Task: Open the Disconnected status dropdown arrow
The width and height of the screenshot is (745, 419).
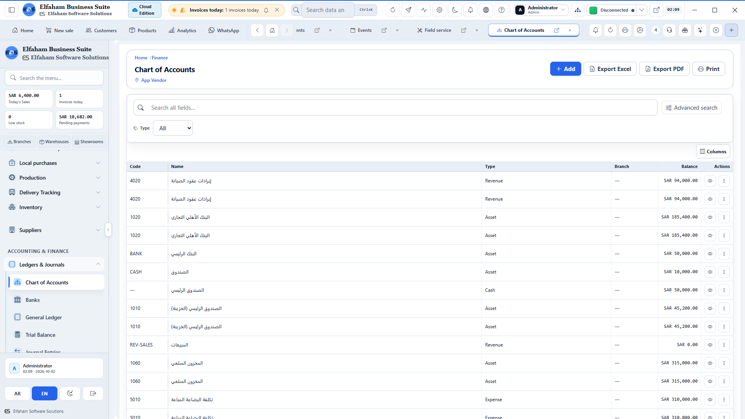Action: (642, 10)
